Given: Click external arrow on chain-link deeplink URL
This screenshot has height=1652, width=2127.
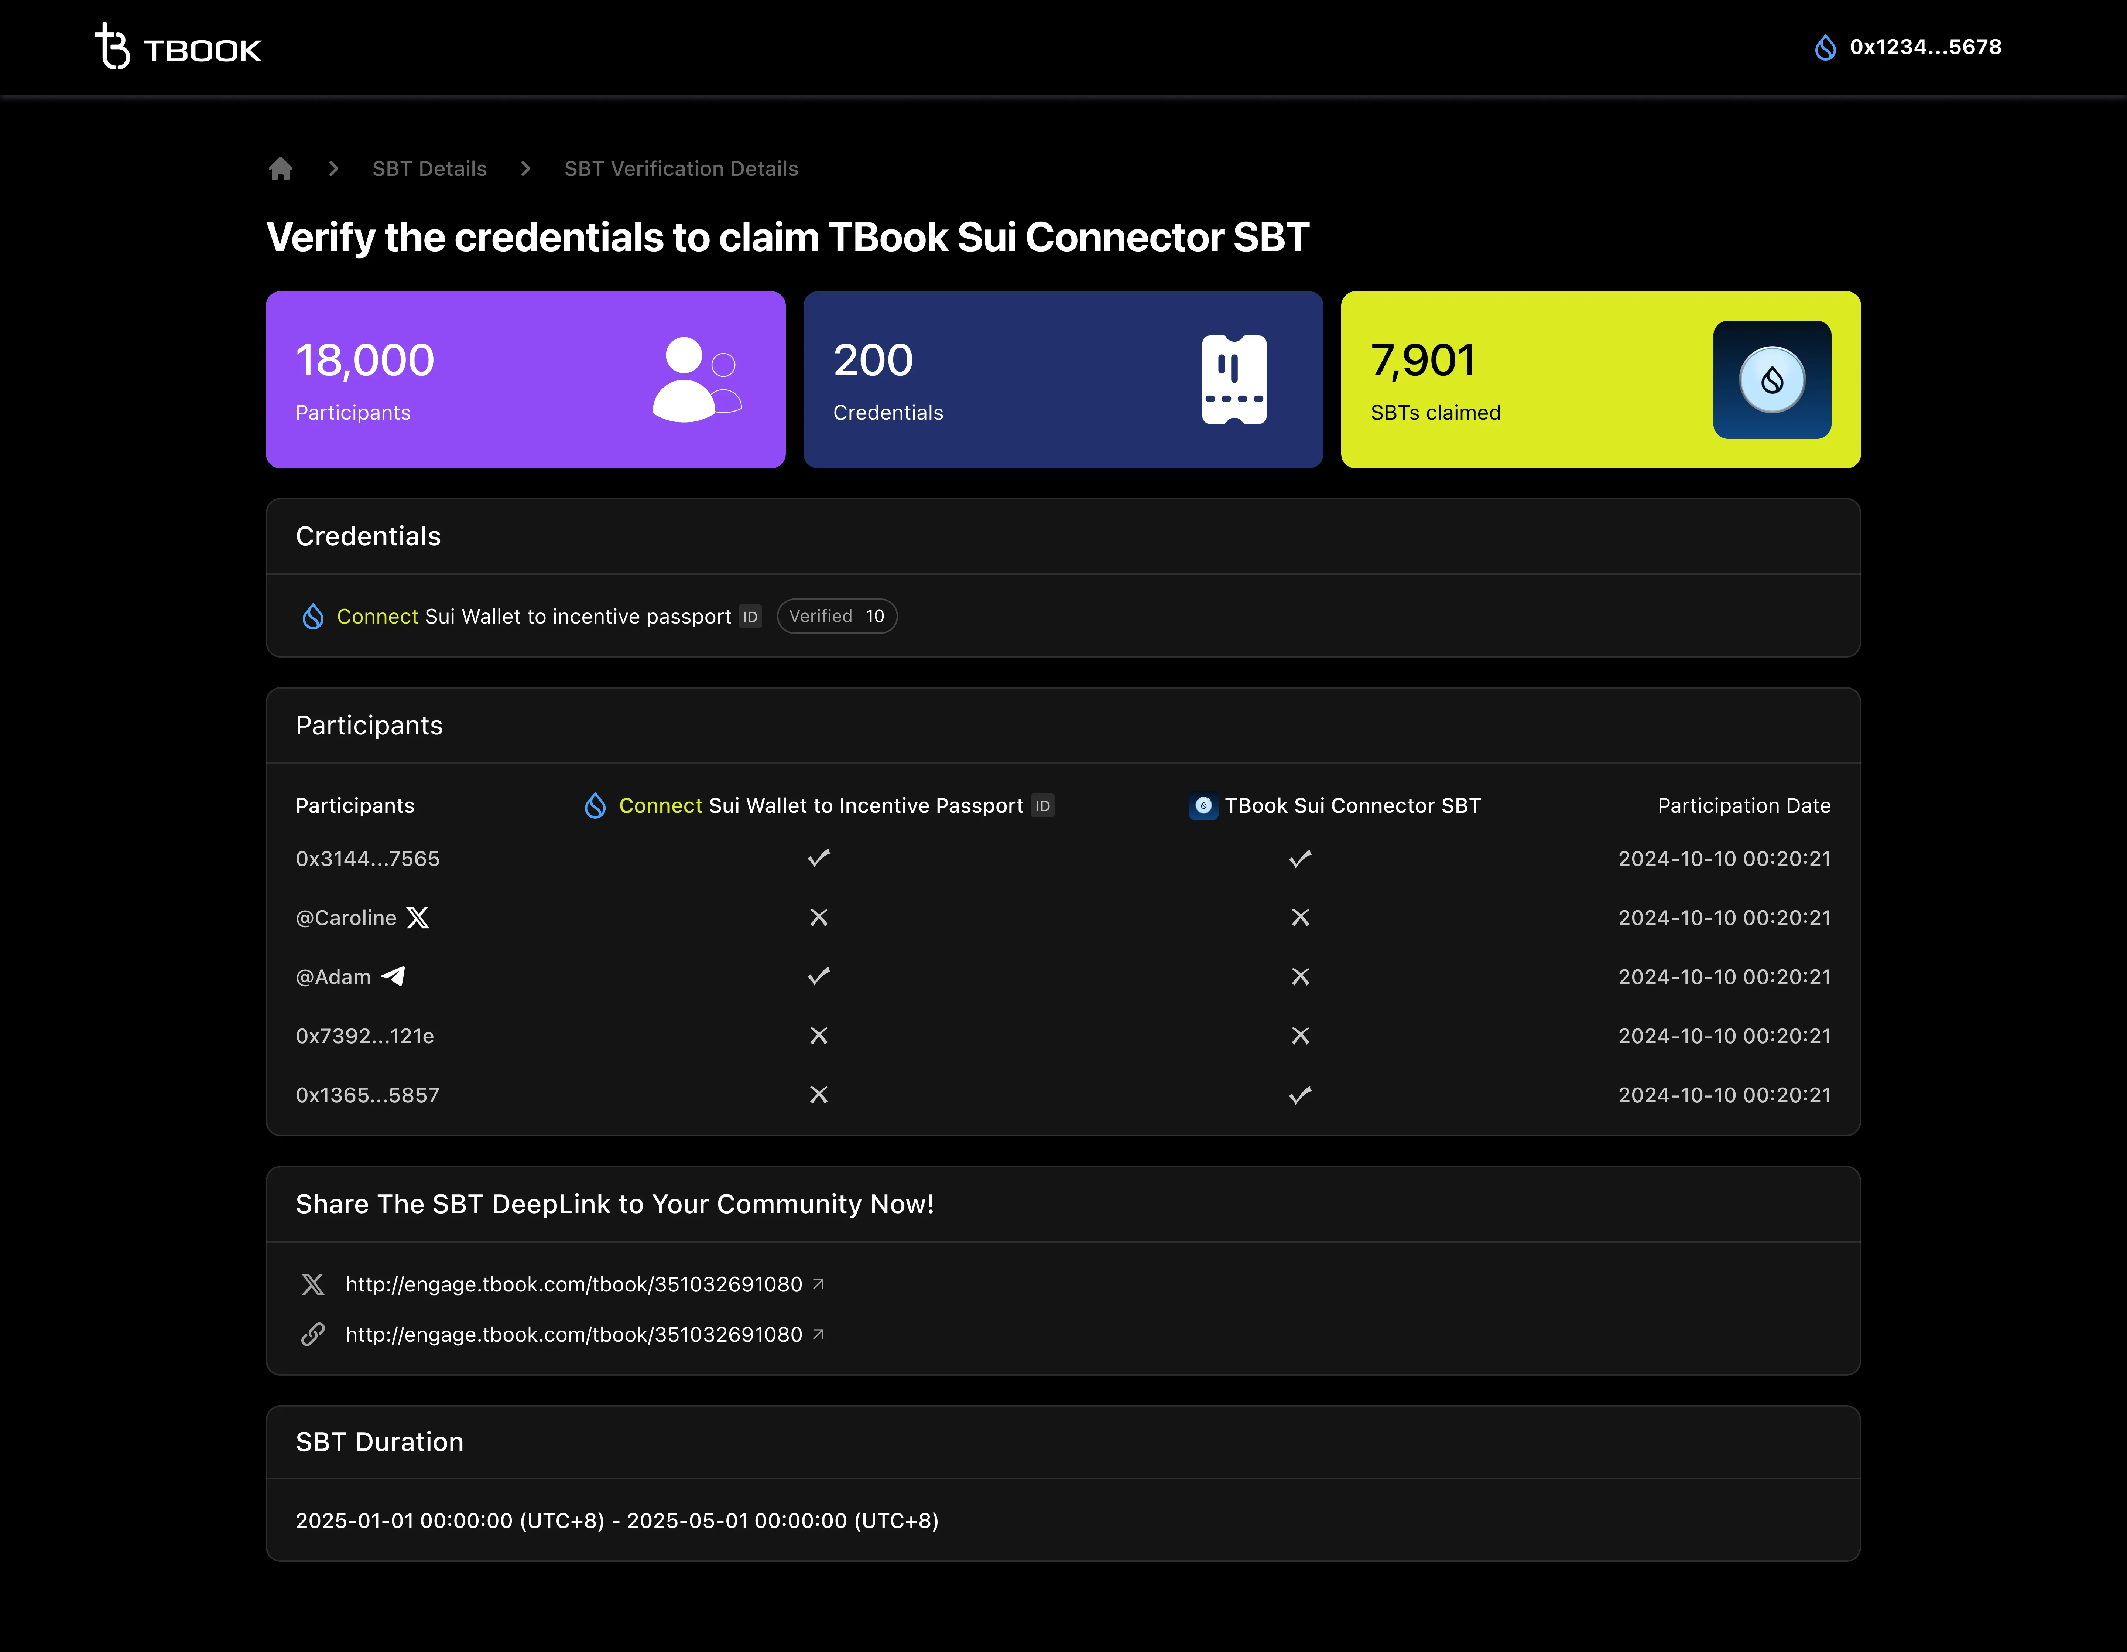Looking at the screenshot, I should [x=818, y=1334].
